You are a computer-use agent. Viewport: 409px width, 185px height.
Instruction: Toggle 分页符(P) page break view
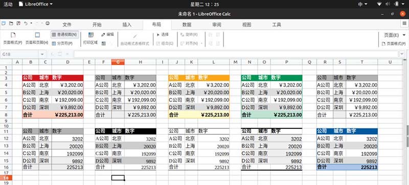[x=62, y=43]
